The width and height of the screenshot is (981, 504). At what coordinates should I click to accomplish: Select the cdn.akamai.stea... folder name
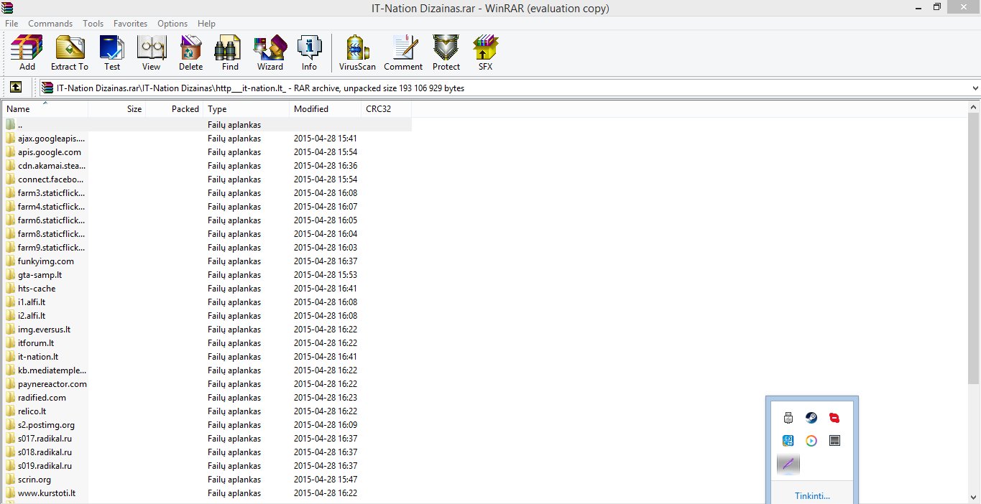pyautogui.click(x=52, y=166)
